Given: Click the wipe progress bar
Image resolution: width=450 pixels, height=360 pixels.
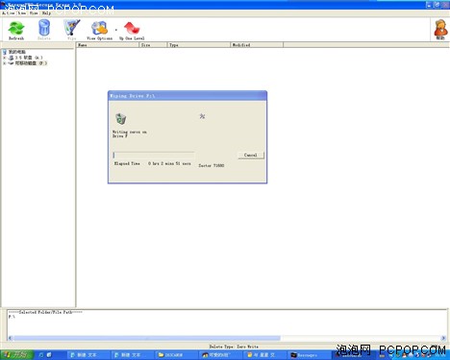Looking at the screenshot, I should tap(154, 156).
